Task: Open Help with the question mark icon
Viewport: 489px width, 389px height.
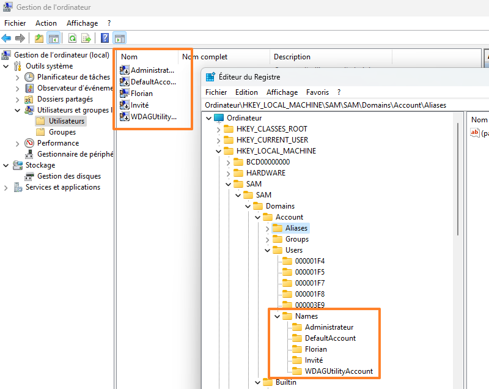Action: (x=105, y=38)
